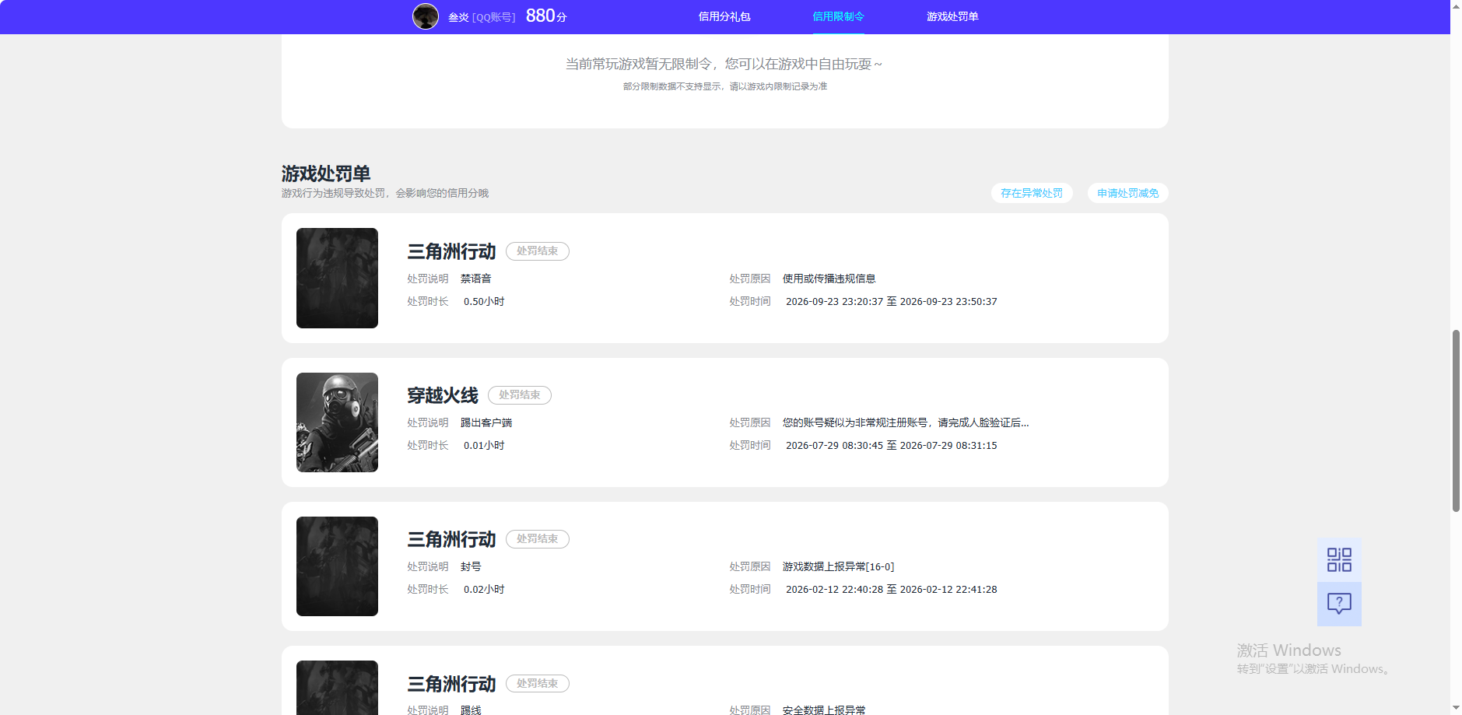Click time range 2026-09-23 23:20:37
The width and height of the screenshot is (1462, 715).
(x=892, y=302)
